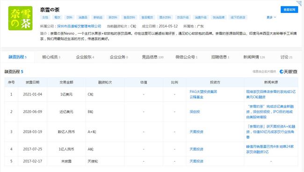Switch to the 讨论 tab
304x172 pixels.
[286, 57]
